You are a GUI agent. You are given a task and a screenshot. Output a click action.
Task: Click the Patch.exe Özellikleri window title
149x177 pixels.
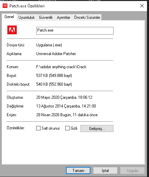(x=27, y=6)
